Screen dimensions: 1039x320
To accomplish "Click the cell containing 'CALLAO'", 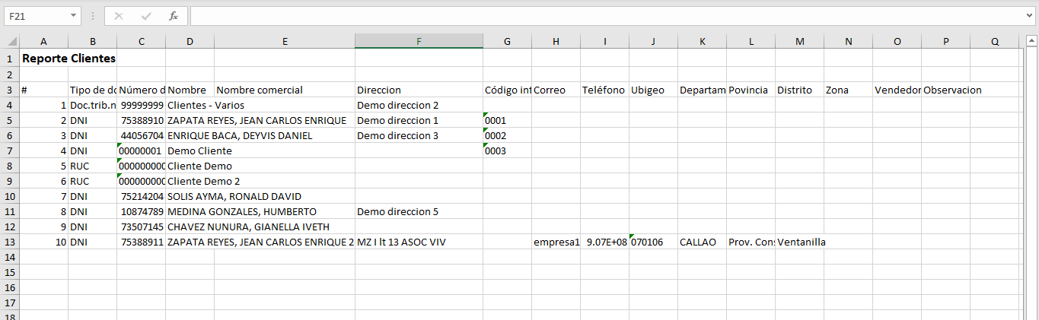I will [702, 242].
